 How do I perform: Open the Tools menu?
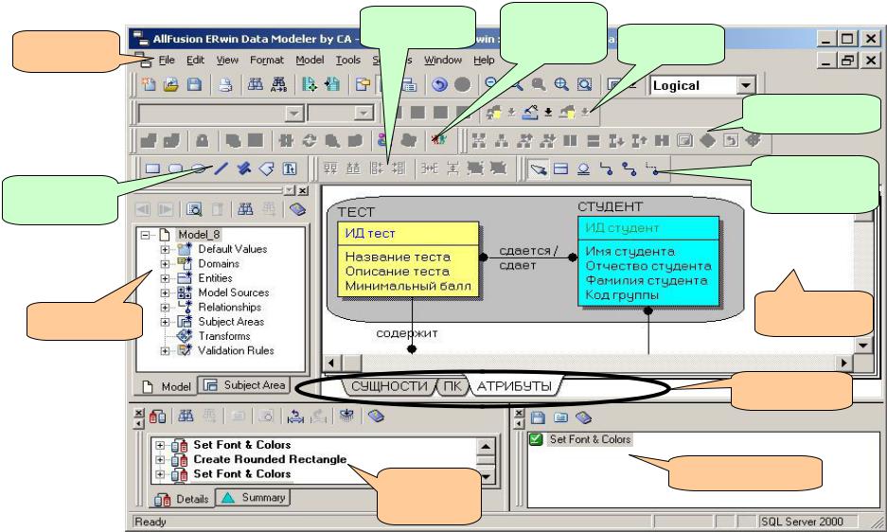pos(348,60)
